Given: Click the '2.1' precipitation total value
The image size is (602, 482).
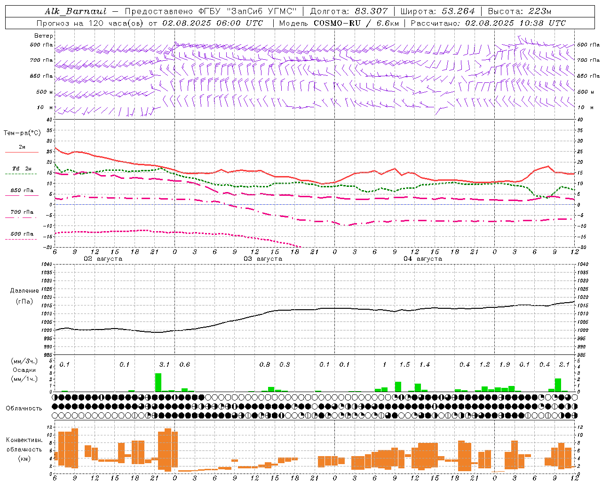Looking at the screenshot, I should click(564, 365).
